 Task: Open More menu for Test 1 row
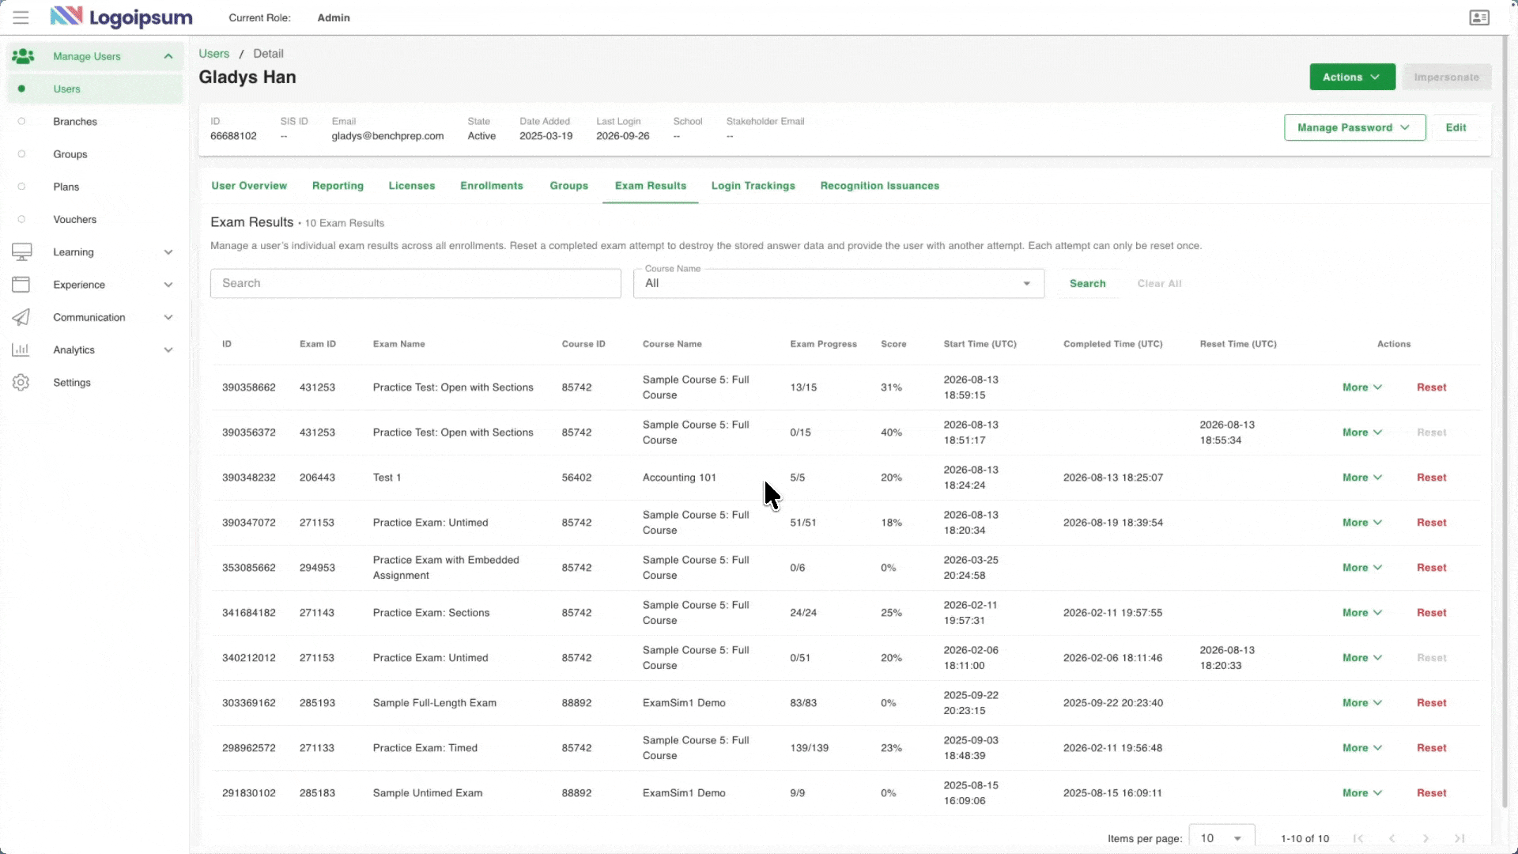[1361, 478]
